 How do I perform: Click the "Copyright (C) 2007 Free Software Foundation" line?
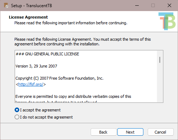59,78
